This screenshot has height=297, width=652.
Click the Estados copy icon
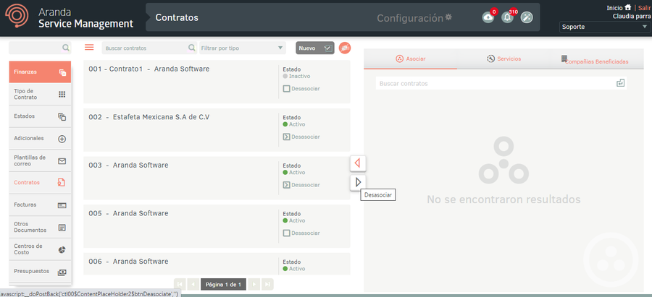point(62,117)
